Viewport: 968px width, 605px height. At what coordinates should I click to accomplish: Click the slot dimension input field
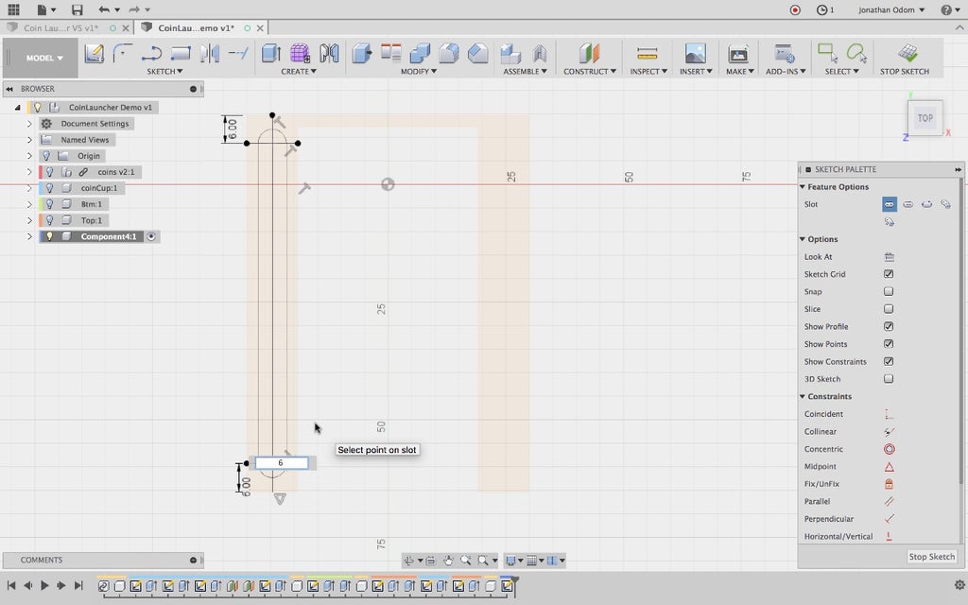click(281, 463)
